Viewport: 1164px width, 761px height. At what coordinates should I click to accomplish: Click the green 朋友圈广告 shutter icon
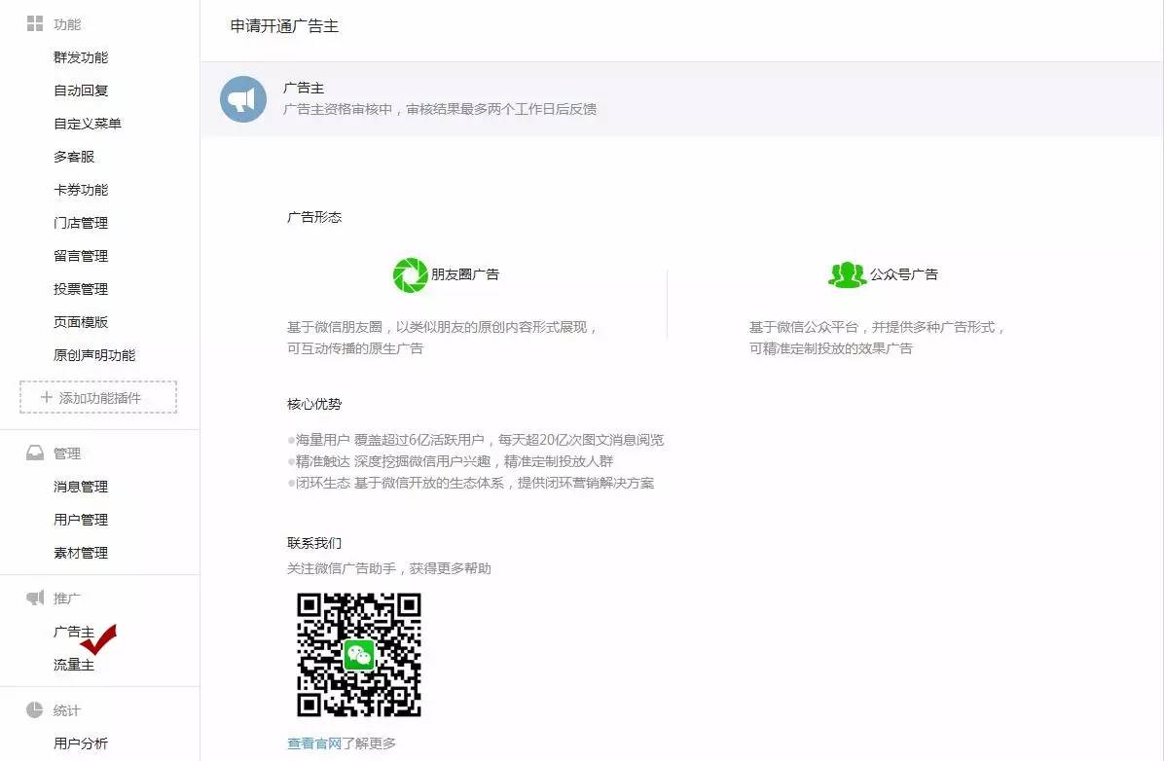(x=411, y=274)
